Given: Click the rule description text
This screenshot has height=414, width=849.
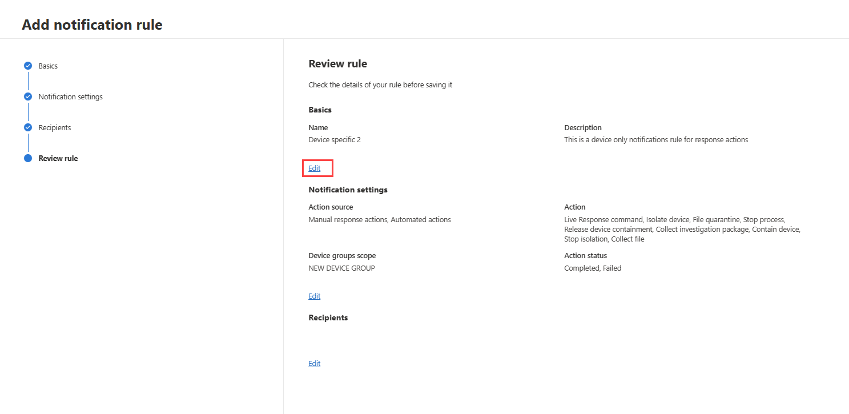Looking at the screenshot, I should (655, 139).
